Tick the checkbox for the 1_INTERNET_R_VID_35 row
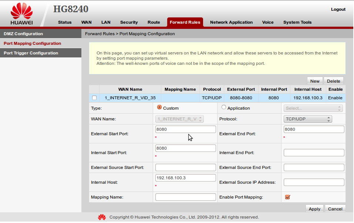Screen dimensions: 354x223 tap(94, 98)
